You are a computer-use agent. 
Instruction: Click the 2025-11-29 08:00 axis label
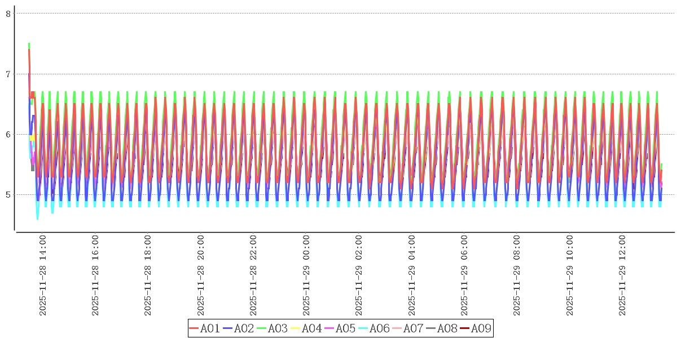pos(518,275)
